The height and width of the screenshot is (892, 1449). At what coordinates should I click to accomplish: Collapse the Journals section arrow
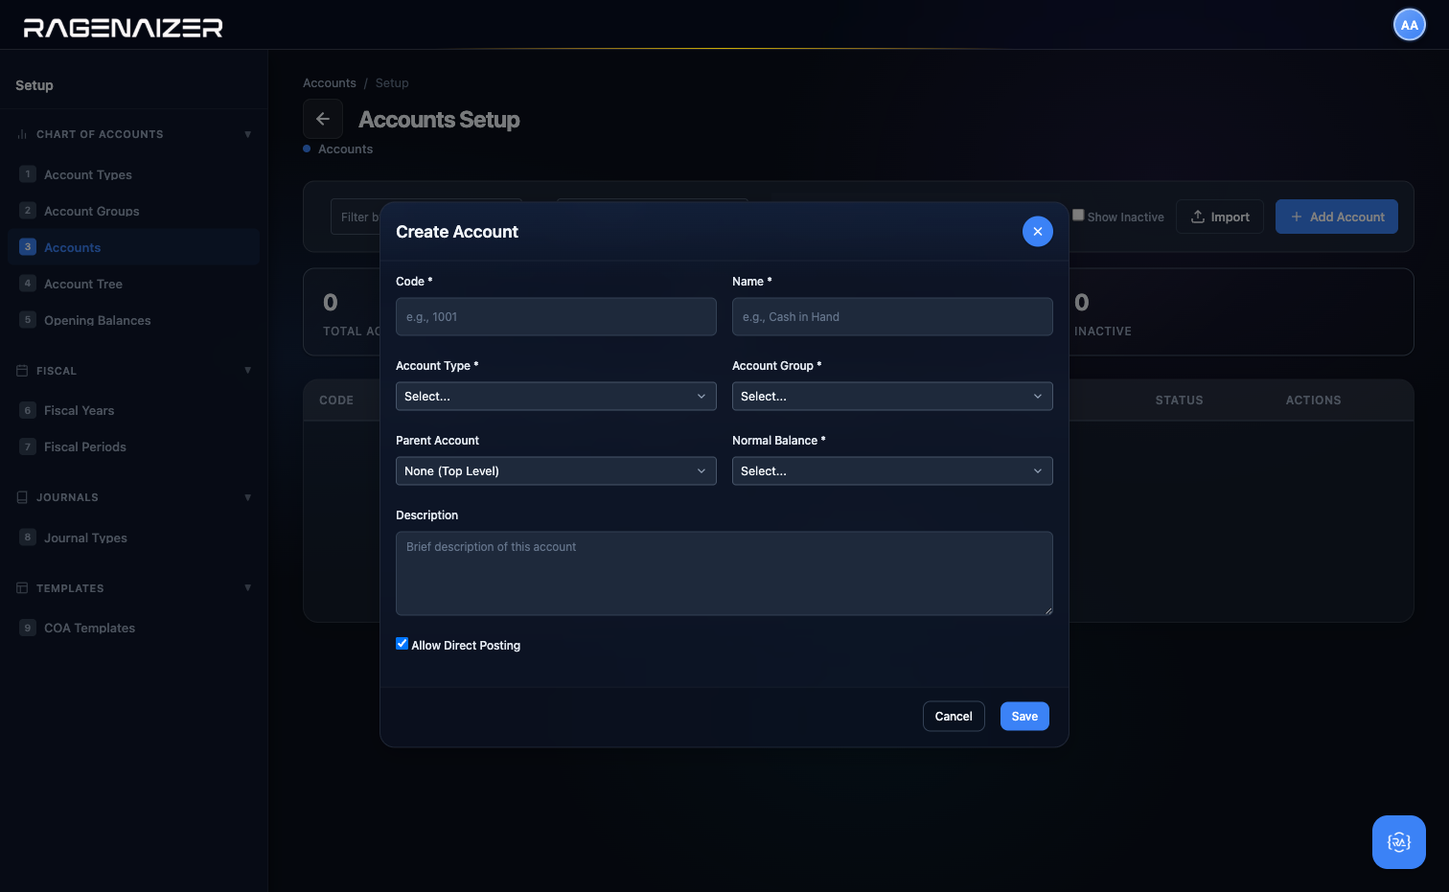[x=248, y=497]
